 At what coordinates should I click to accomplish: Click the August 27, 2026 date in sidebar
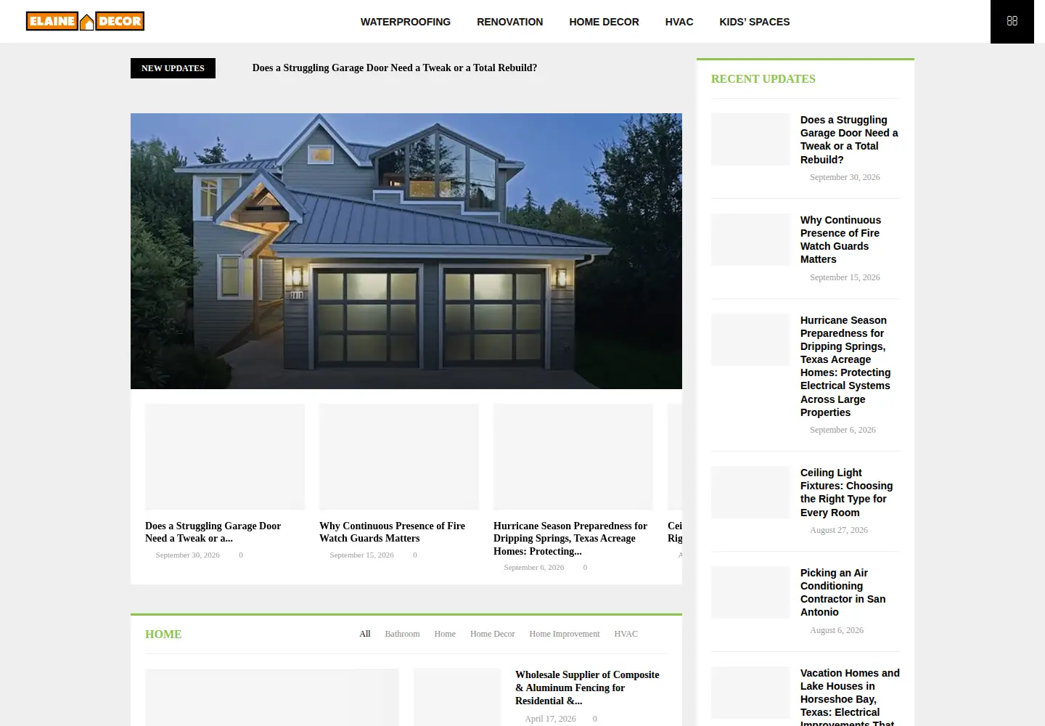pyautogui.click(x=839, y=530)
